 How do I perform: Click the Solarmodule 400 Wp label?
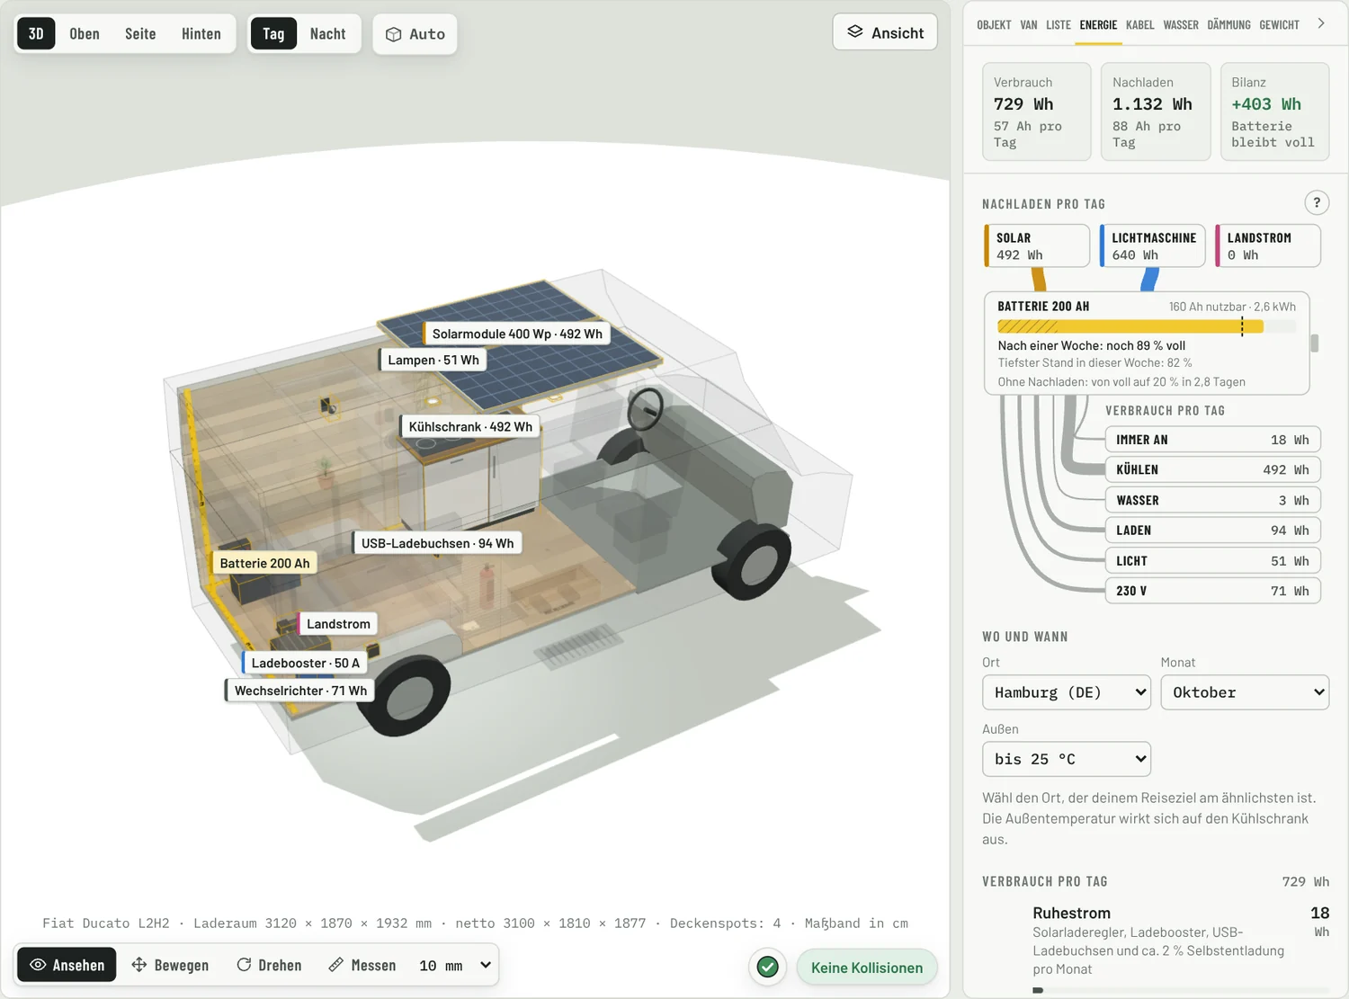pos(516,334)
